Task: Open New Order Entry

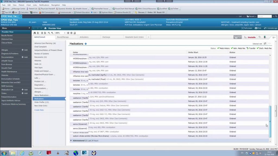Action: coord(41,106)
